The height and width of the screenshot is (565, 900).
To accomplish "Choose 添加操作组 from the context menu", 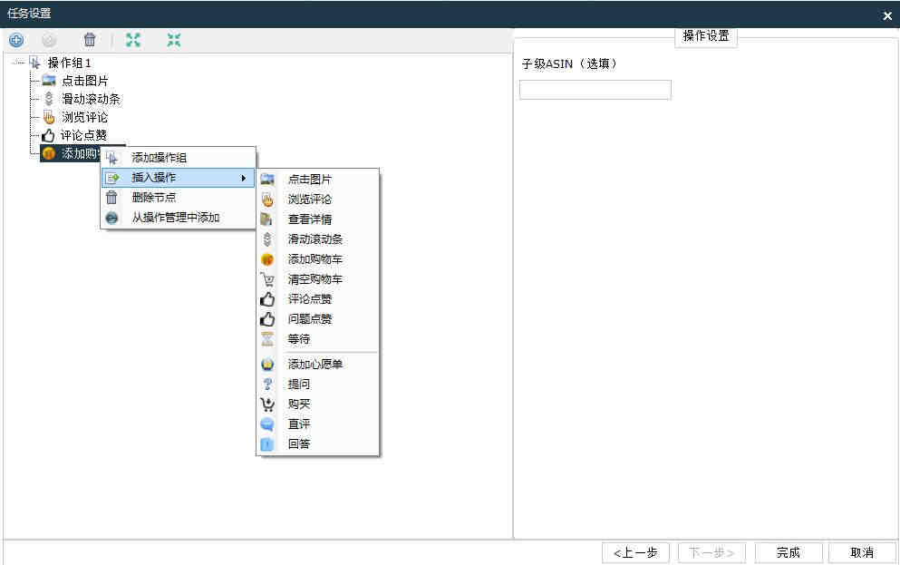I will tap(178, 157).
